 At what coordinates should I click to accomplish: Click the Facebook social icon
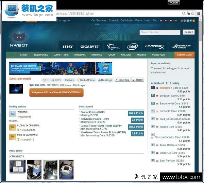(182, 20)
